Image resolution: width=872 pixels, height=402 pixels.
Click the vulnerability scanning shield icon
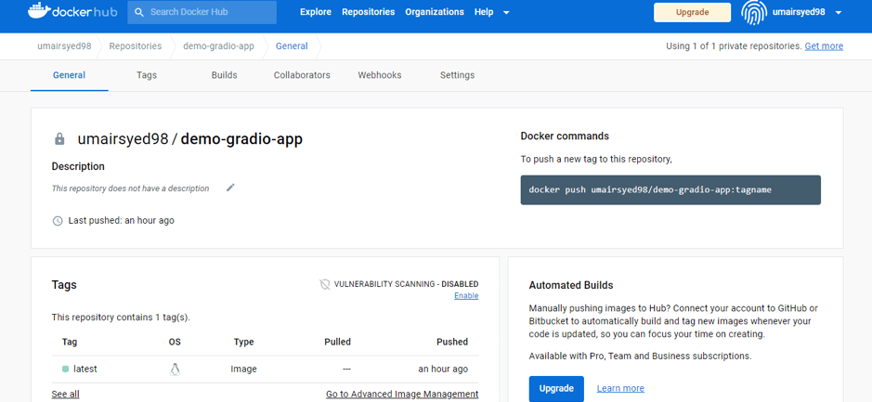[x=325, y=284]
